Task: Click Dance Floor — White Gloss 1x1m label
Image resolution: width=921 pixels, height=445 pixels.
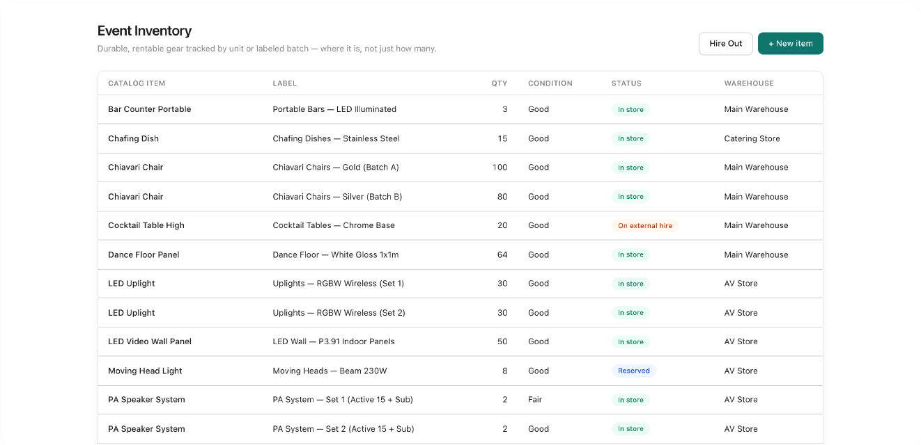Action: [x=336, y=254]
